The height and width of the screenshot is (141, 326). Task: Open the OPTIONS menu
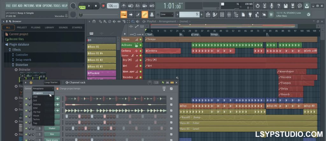click(47, 6)
